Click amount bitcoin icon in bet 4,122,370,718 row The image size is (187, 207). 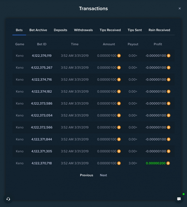(x=119, y=163)
